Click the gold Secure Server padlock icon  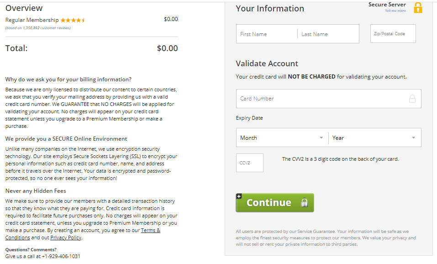[x=418, y=8]
